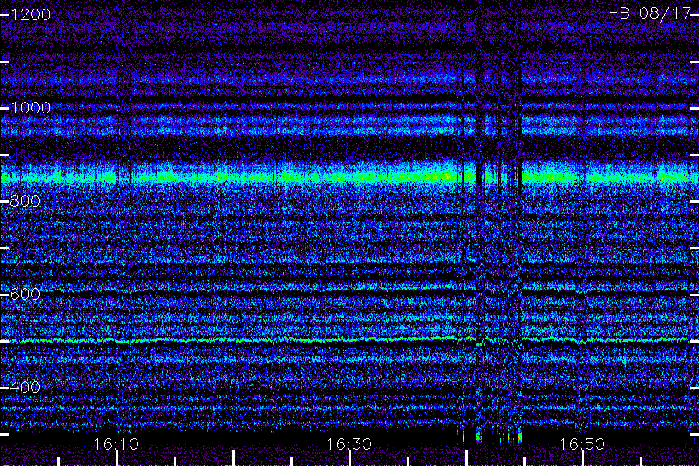Viewport: 699px width, 466px height.
Task: Click the tick mark below 16:30
Action: [x=350, y=458]
